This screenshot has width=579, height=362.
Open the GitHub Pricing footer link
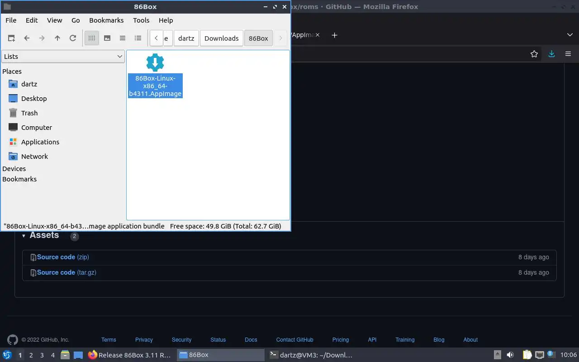341,340
